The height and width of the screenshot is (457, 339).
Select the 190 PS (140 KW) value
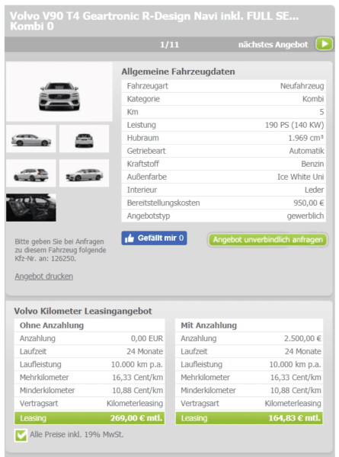click(294, 125)
